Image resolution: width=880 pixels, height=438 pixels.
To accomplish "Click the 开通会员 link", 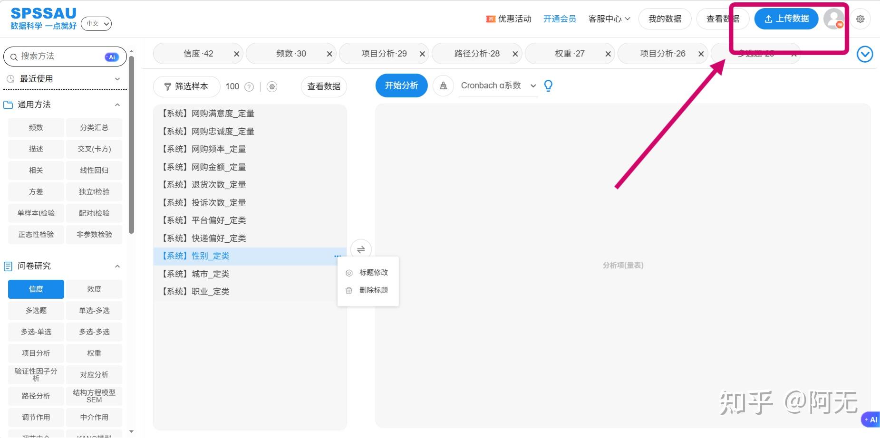I will point(560,19).
